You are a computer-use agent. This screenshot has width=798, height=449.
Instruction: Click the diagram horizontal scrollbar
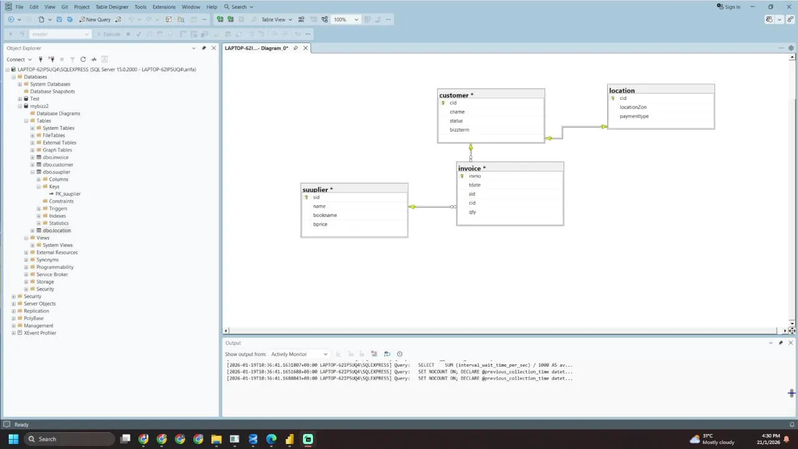click(506, 331)
